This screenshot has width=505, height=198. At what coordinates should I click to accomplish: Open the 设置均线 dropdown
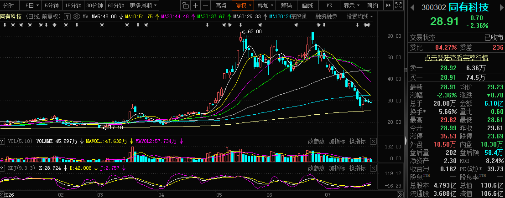[x=360, y=17]
